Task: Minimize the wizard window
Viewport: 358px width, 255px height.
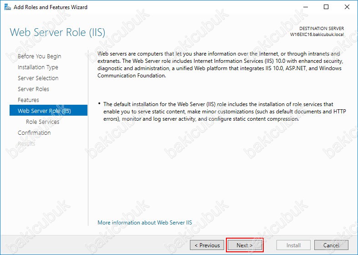Action: [x=306, y=7]
